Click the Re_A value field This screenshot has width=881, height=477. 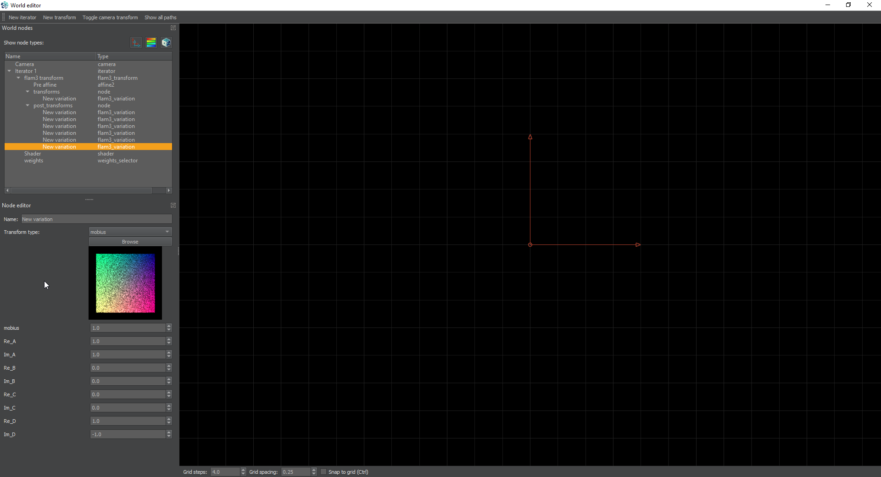[128, 341]
